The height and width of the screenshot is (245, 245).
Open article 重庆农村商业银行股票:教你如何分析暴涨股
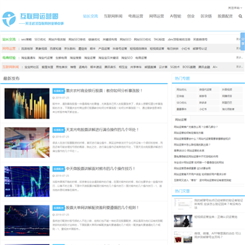(104, 91)
